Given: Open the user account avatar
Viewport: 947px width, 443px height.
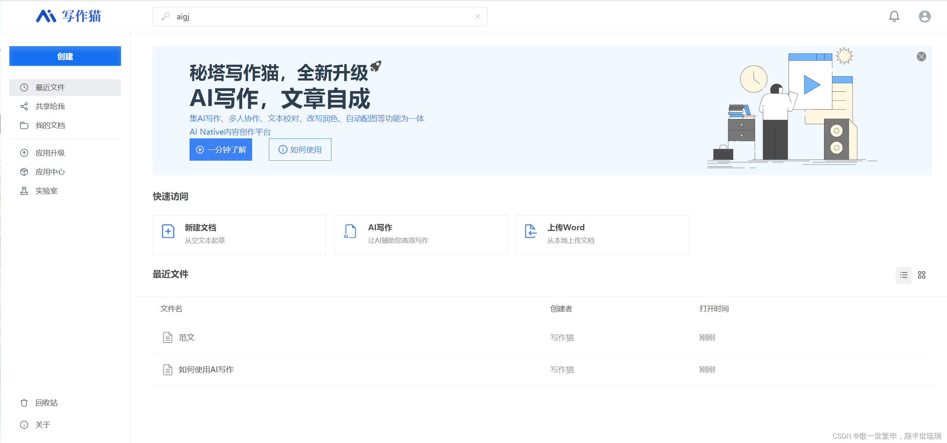Looking at the screenshot, I should click(x=925, y=16).
